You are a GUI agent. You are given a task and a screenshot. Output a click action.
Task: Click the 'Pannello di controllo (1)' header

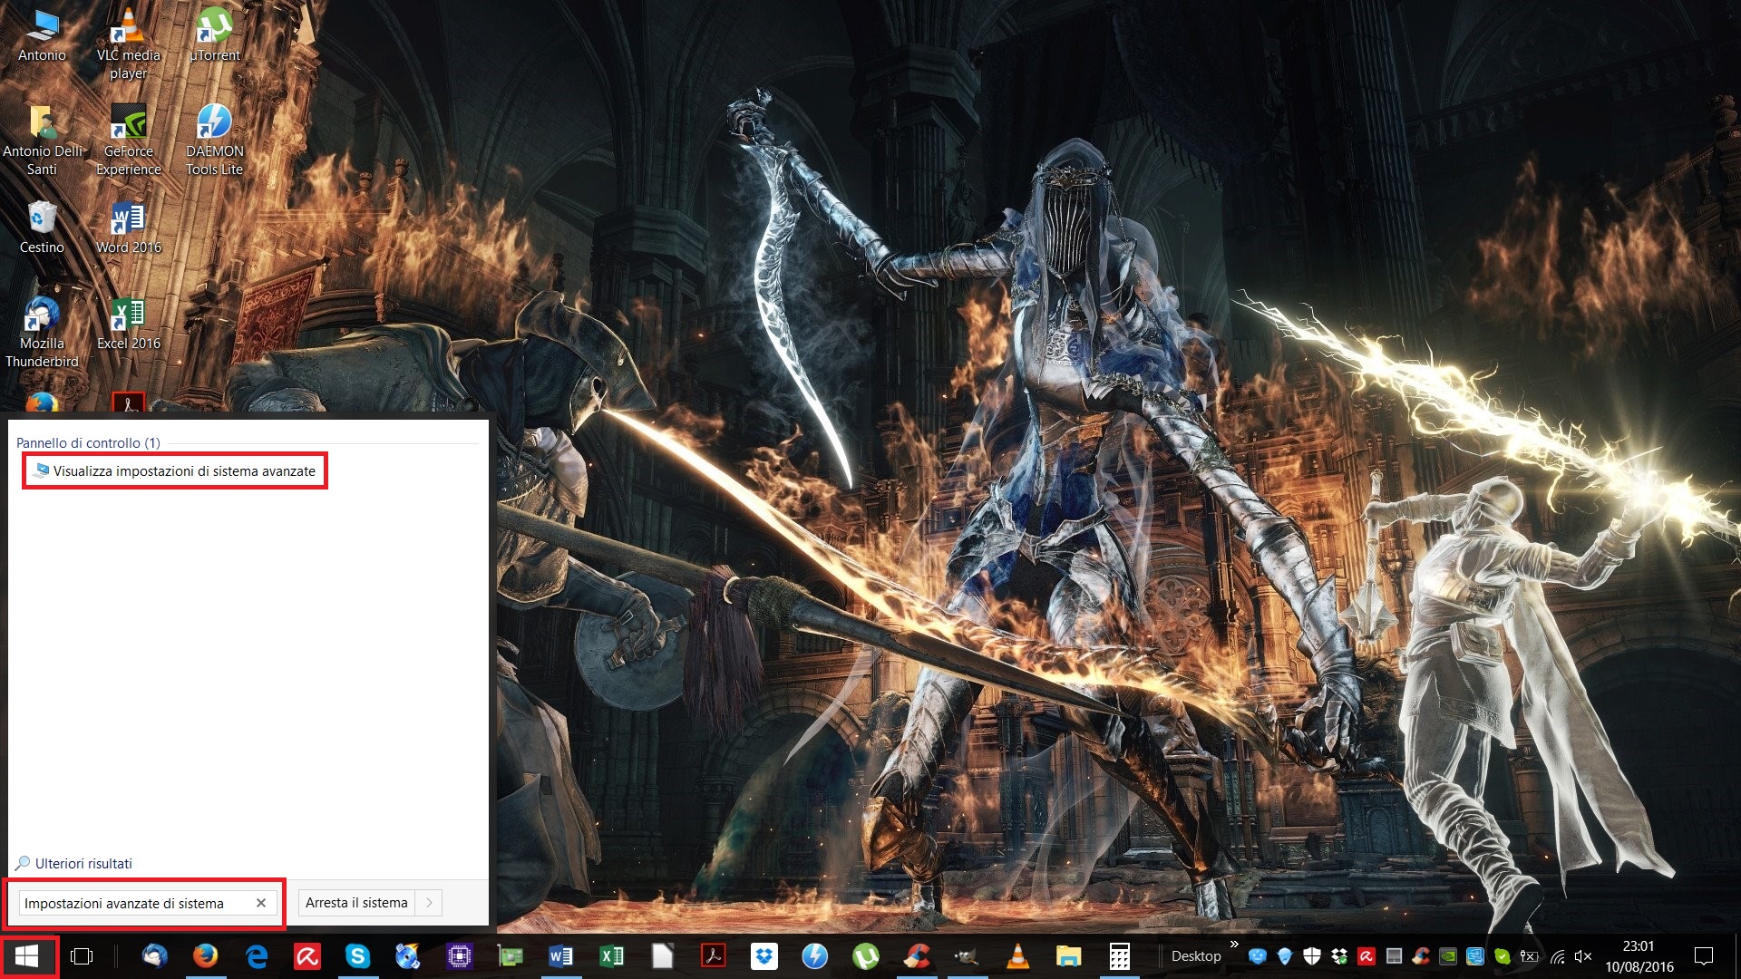pos(88,443)
